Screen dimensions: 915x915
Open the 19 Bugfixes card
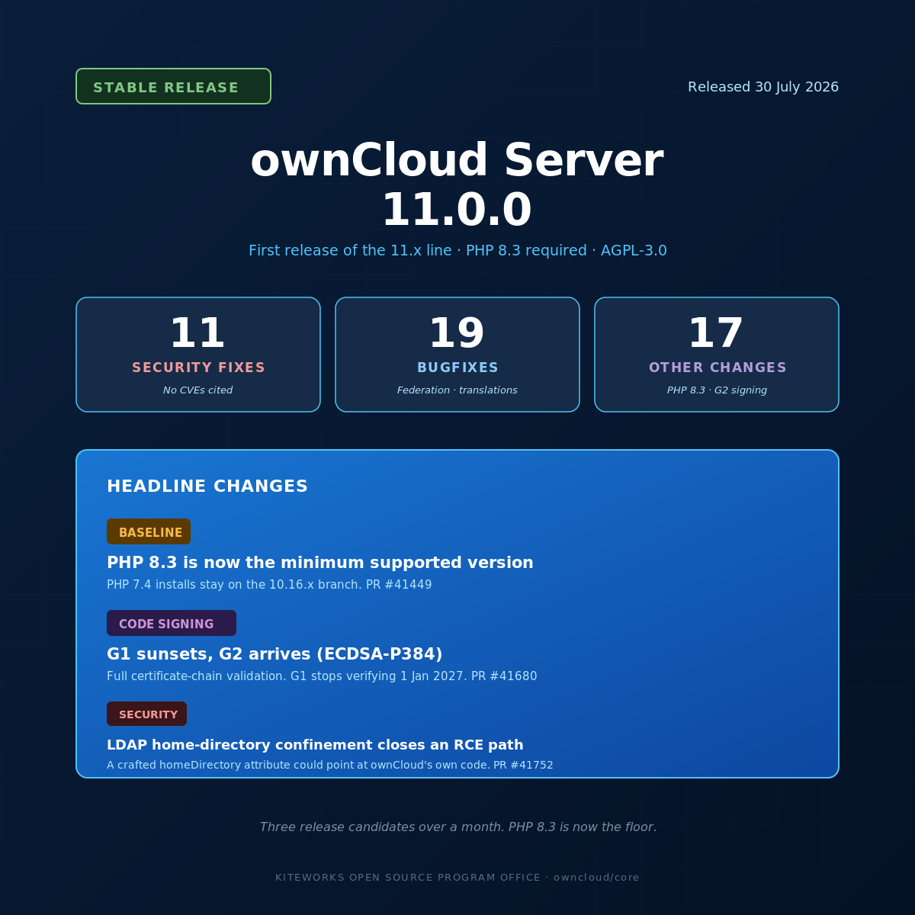click(x=457, y=355)
